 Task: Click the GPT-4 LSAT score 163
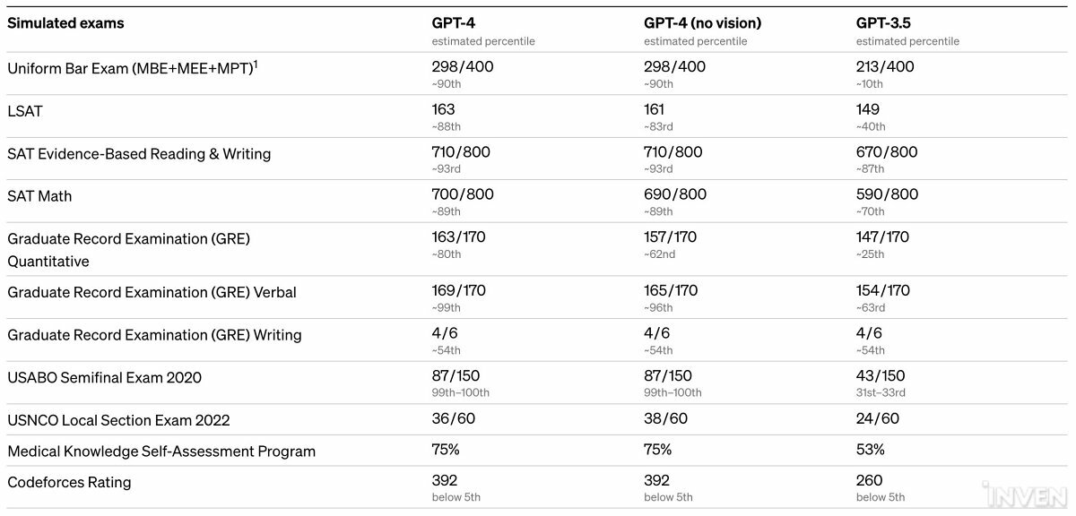click(x=444, y=109)
